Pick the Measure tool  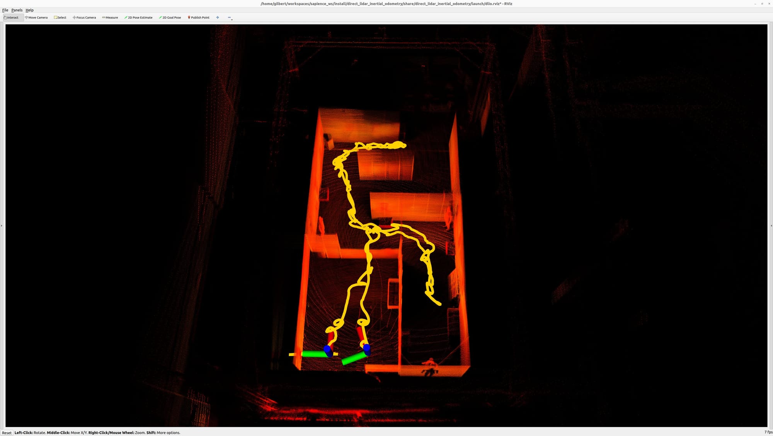[110, 17]
